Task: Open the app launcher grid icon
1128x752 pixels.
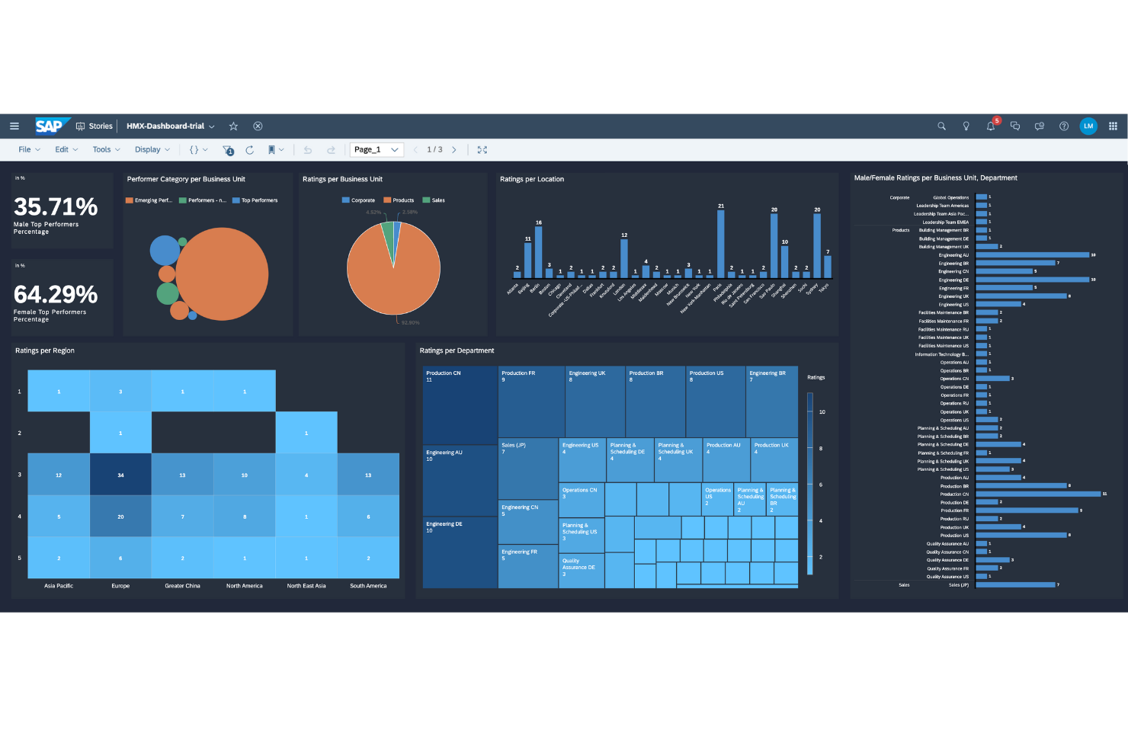Action: tap(1113, 126)
